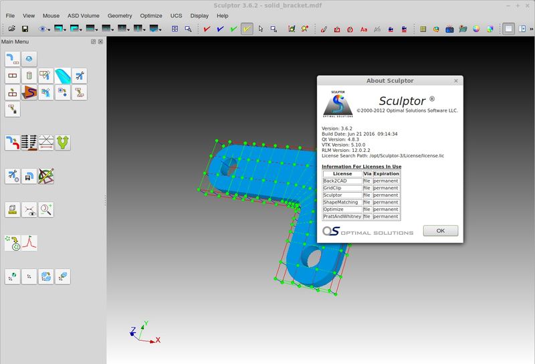Click the red Aa text annotation icon
535x364 pixels.
point(364,29)
